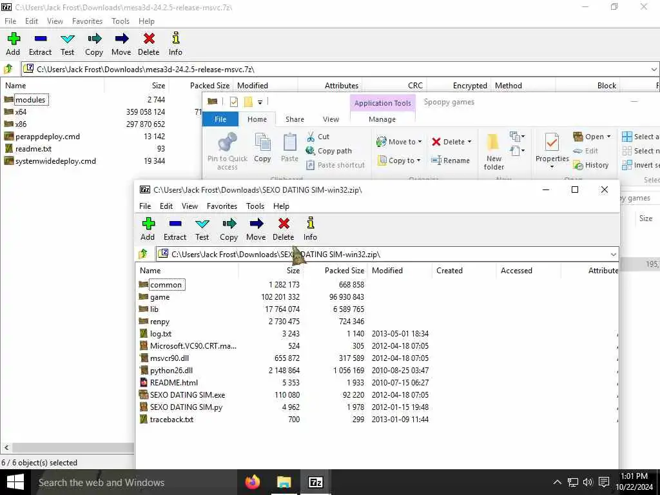660x495 pixels.
Task: Open the Action Center notifications icon
Action: tap(604, 482)
